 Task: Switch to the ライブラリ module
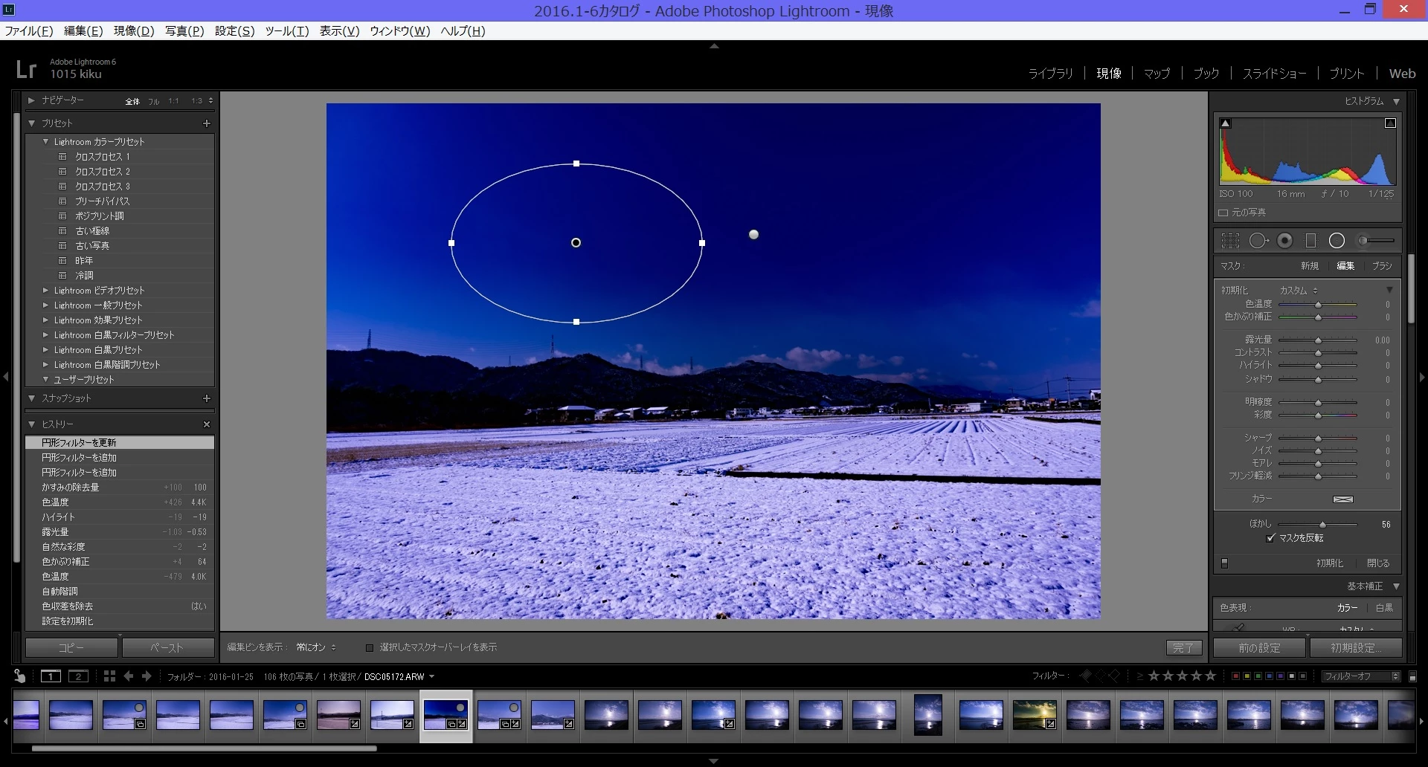[1050, 74]
